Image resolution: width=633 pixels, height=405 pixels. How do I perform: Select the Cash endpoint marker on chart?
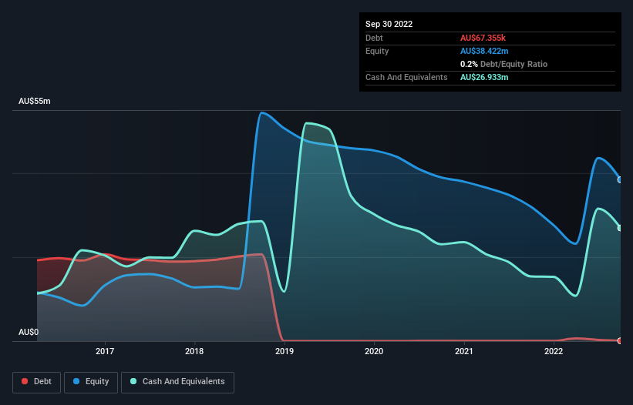pyautogui.click(x=620, y=228)
